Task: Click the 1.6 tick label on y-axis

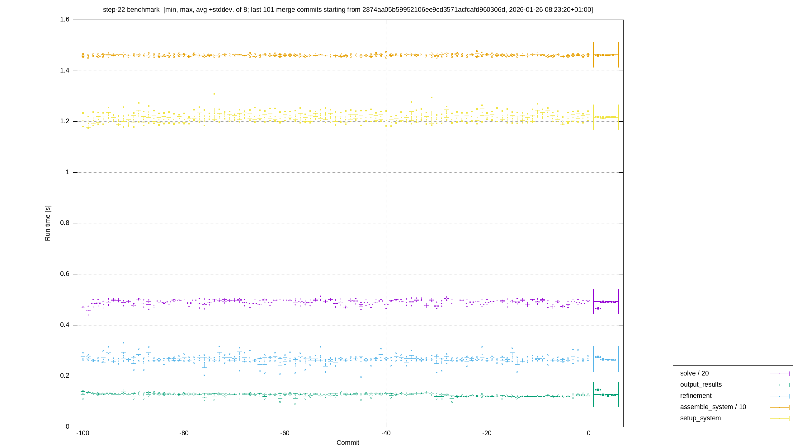Action: (x=65, y=20)
